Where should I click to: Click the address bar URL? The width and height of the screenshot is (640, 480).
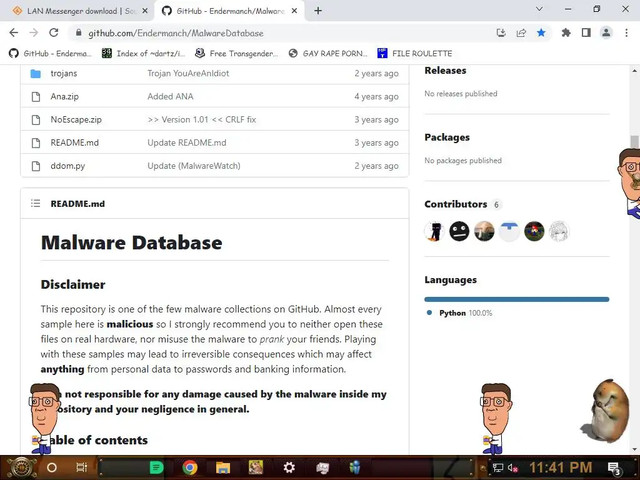[176, 33]
